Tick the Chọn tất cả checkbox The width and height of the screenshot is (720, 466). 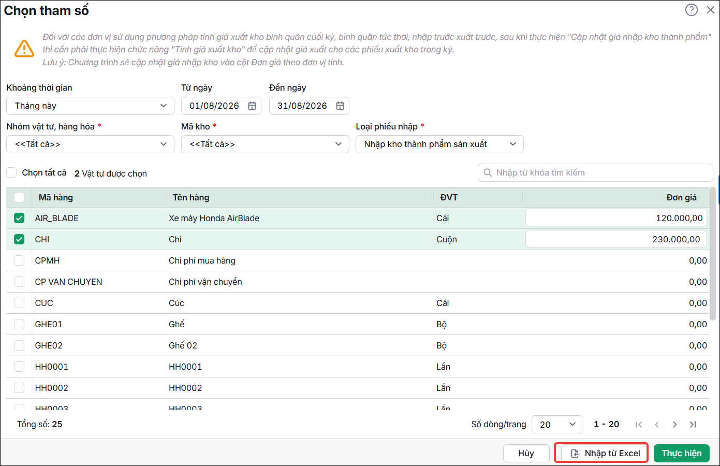tap(11, 172)
